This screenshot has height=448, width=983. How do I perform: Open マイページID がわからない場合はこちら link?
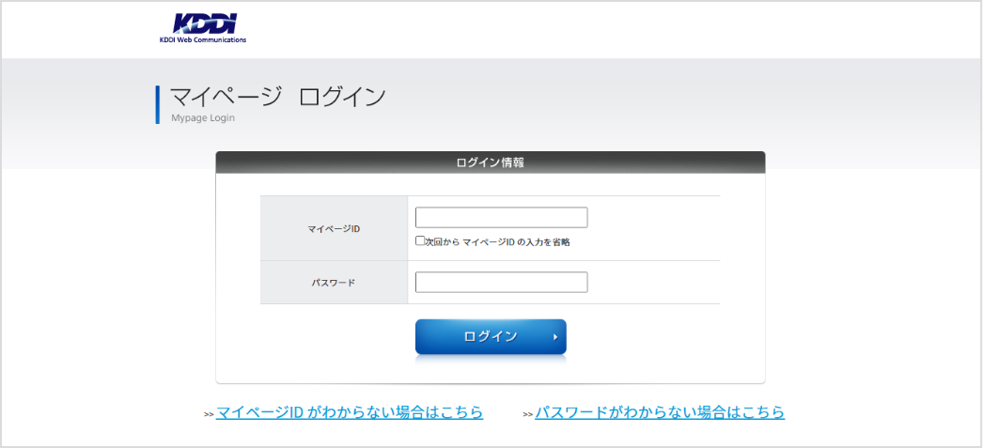(350, 412)
